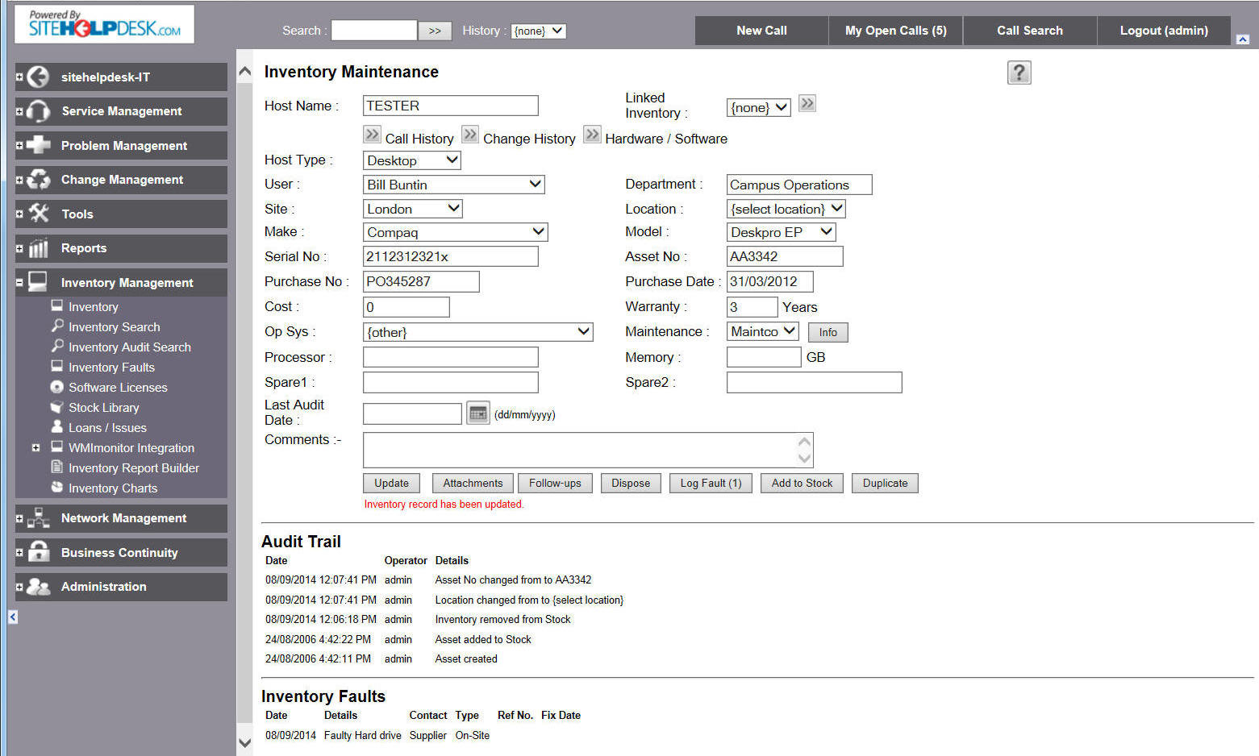Collapse the sidebar with left arrow icon
This screenshot has height=756, width=1259.
point(12,617)
